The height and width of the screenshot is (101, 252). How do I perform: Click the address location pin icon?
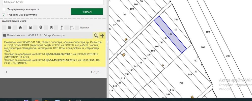[41, 28]
